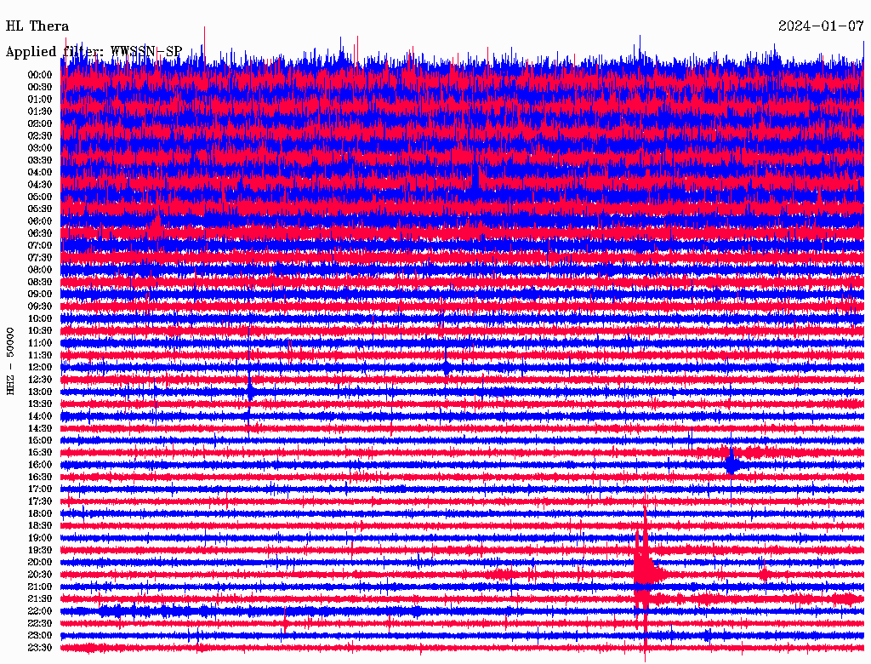Viewport: 871px width, 664px height.
Task: Select the 12:30 time label
Action: [x=40, y=380]
